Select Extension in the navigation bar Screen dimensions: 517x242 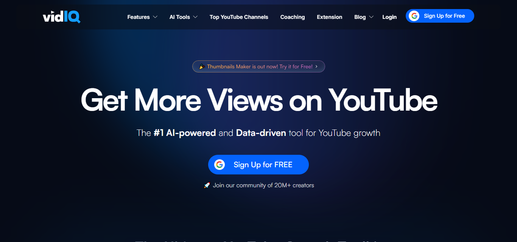tap(330, 17)
